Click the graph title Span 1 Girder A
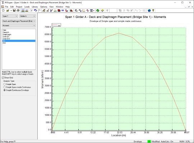Image resolution: width=194 pixels, height=143 pixels. [116, 17]
